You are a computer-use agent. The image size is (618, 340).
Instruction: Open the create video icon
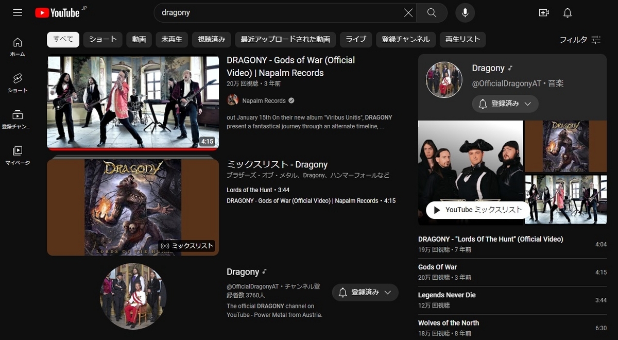click(x=544, y=13)
